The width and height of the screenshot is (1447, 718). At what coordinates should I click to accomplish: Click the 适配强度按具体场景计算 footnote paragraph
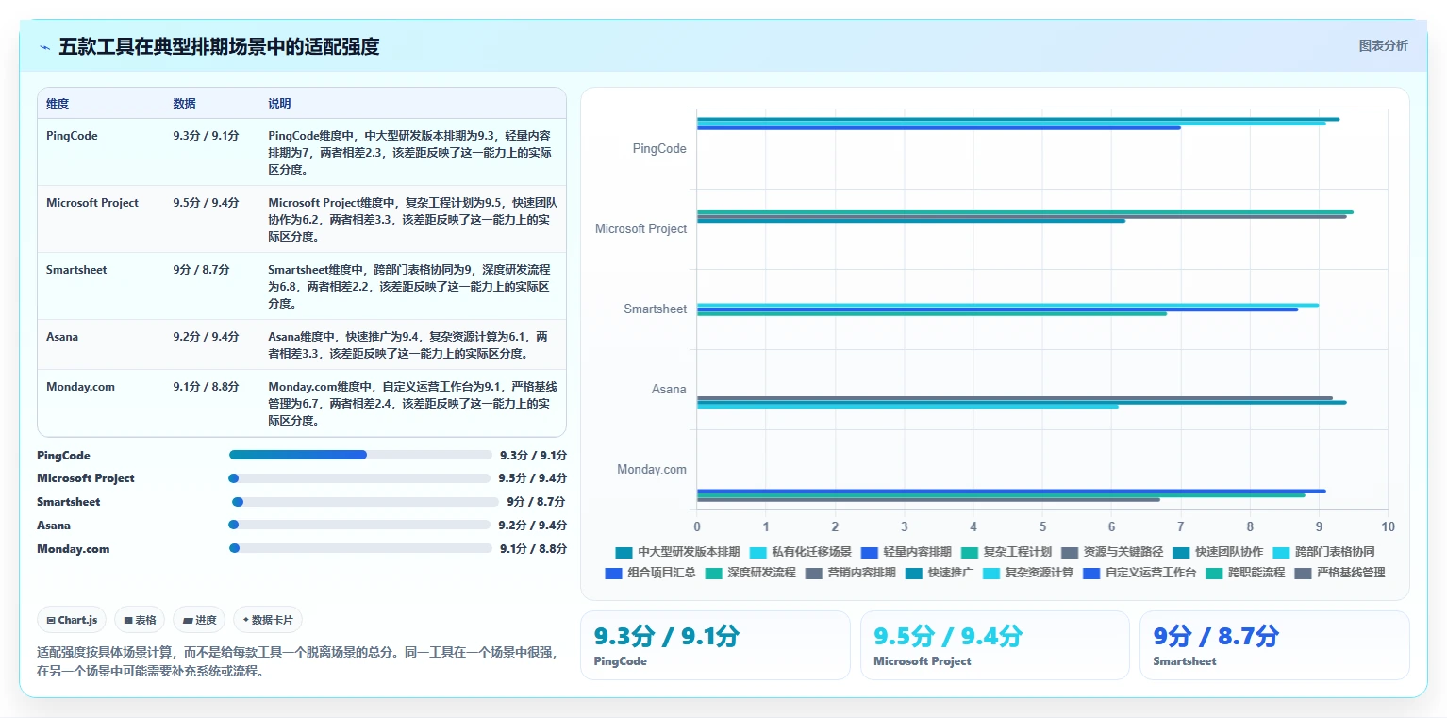click(x=297, y=661)
